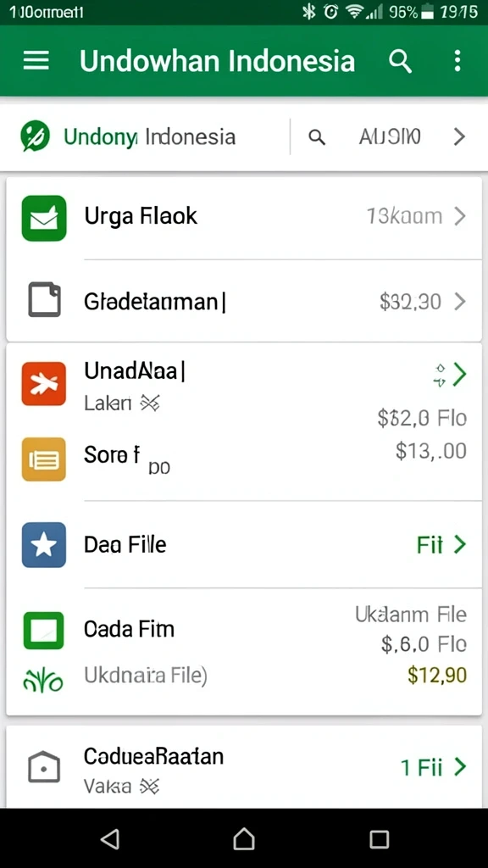Tap the Android home navigation button
The height and width of the screenshot is (868, 488).
[244, 839]
